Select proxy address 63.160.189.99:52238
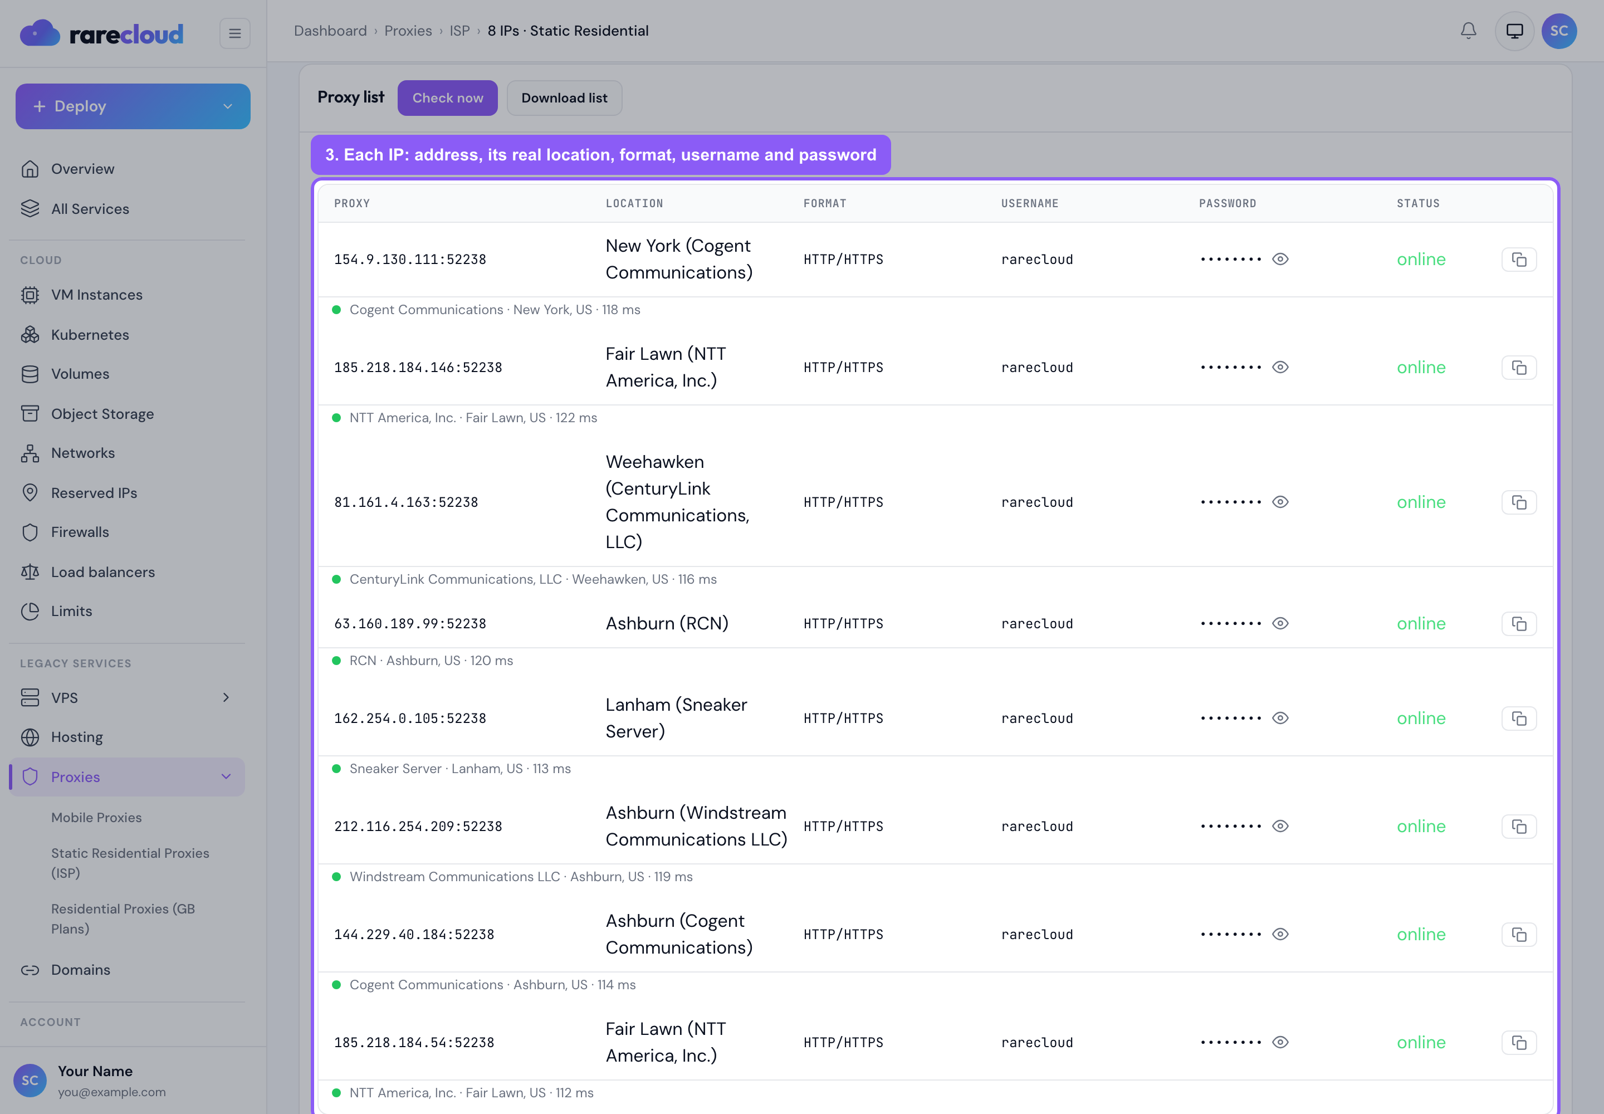 coord(410,624)
